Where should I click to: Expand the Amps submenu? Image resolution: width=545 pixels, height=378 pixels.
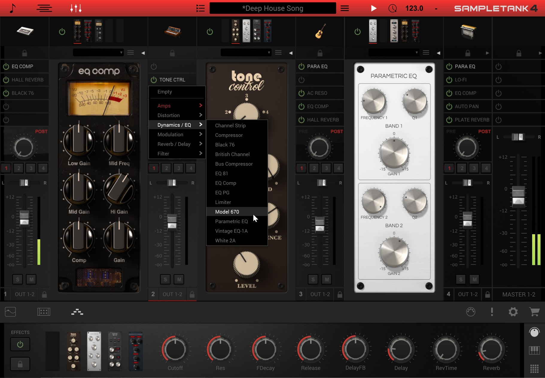click(x=177, y=106)
